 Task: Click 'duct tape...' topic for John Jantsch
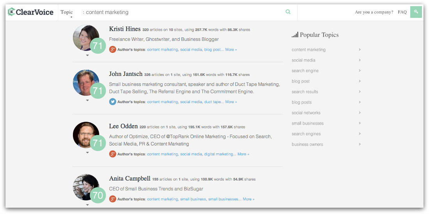[214, 102]
